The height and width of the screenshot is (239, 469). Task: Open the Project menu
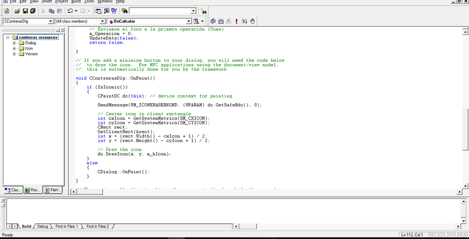coord(62,1)
